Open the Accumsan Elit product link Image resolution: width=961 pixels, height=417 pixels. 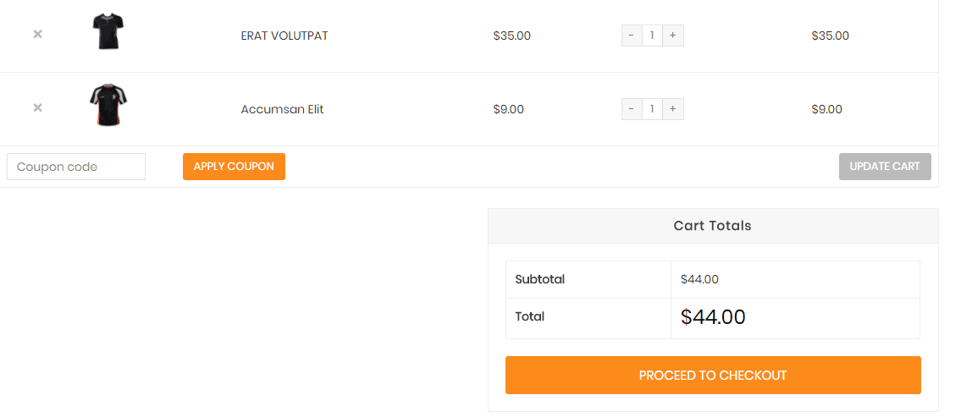[282, 109]
